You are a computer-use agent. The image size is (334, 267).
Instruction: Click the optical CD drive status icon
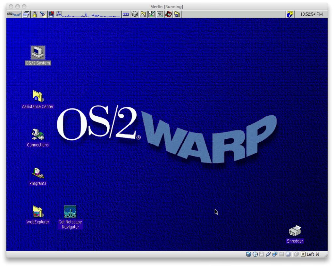[x=255, y=254]
